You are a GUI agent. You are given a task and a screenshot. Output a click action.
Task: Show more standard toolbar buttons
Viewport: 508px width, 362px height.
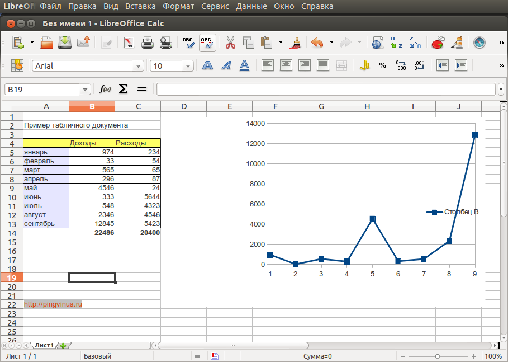click(x=501, y=43)
